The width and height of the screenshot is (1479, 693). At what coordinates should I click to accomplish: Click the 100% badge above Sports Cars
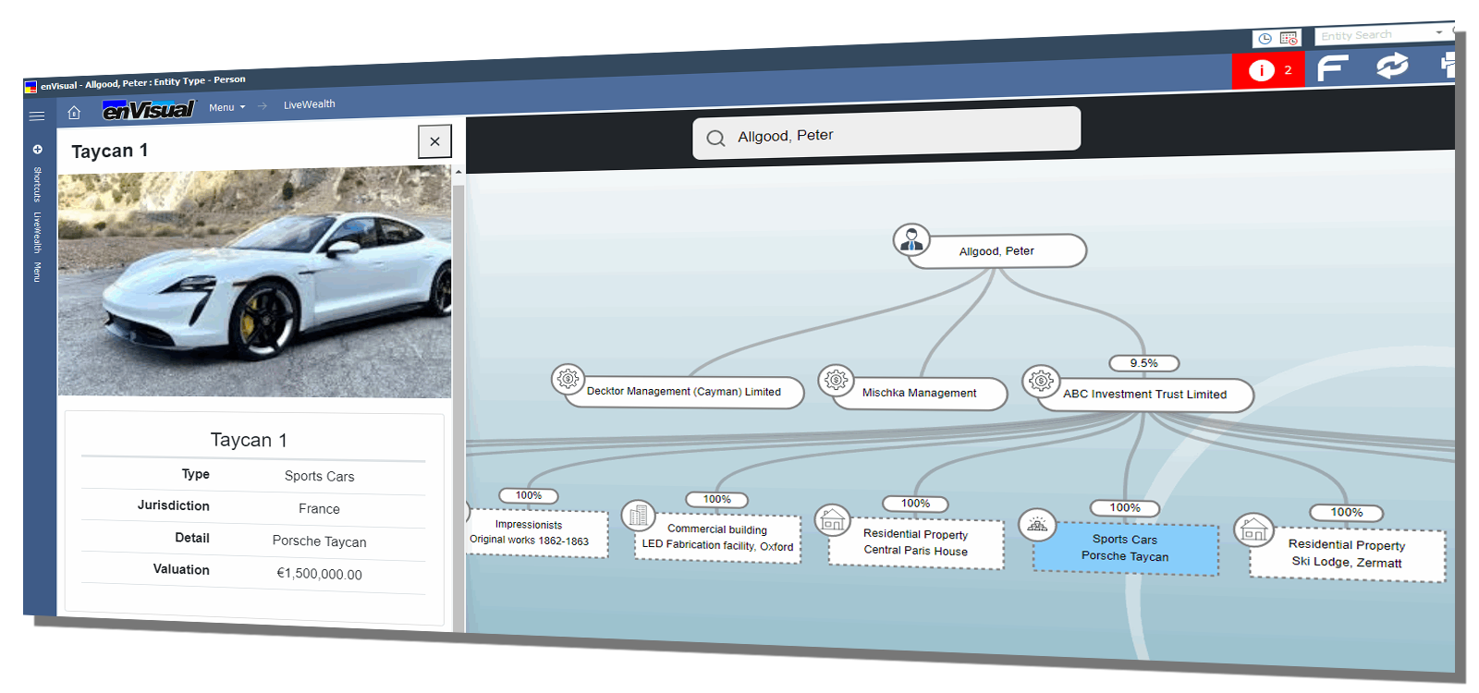point(1125,508)
